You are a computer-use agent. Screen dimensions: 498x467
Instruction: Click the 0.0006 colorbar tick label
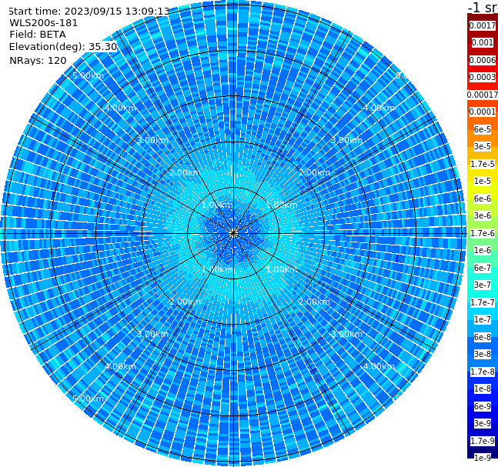coord(483,60)
